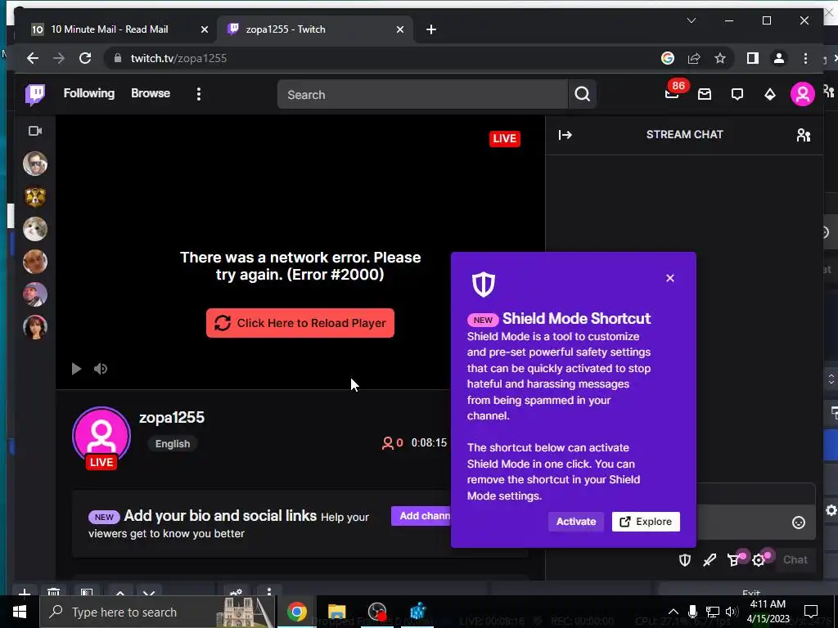
Task: Toggle the browser side panel
Action: 753,58
